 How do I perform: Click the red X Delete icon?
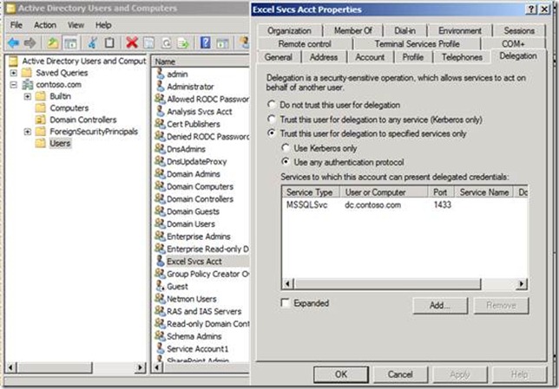131,42
